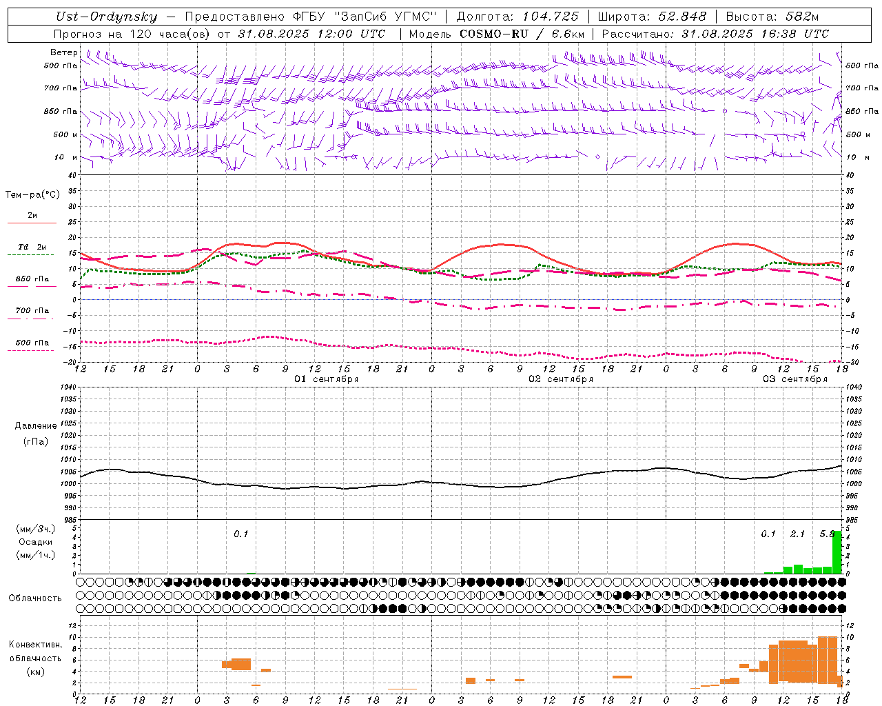Click the Облачность cloudiness label

(x=35, y=598)
